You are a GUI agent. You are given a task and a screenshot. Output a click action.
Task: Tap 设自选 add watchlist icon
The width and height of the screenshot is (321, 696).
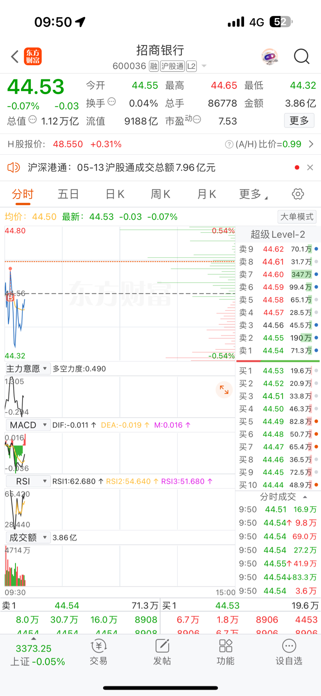pos(289,652)
